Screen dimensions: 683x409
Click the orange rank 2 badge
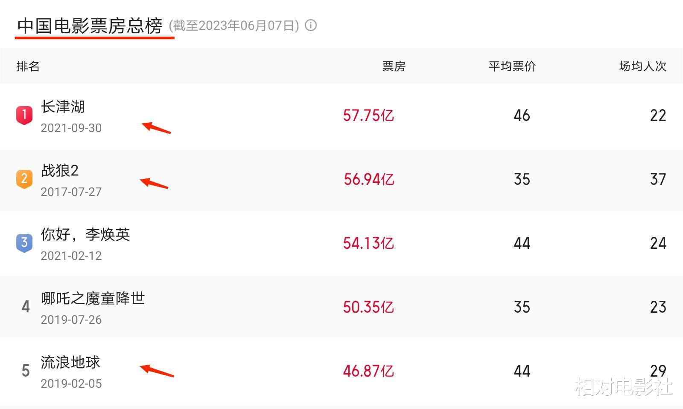(24, 179)
